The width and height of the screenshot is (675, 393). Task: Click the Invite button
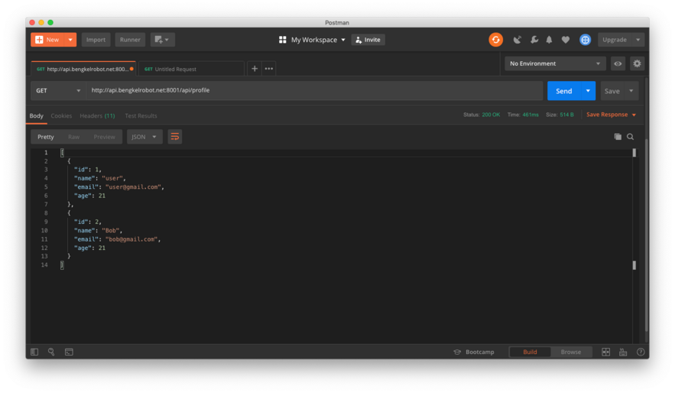368,40
